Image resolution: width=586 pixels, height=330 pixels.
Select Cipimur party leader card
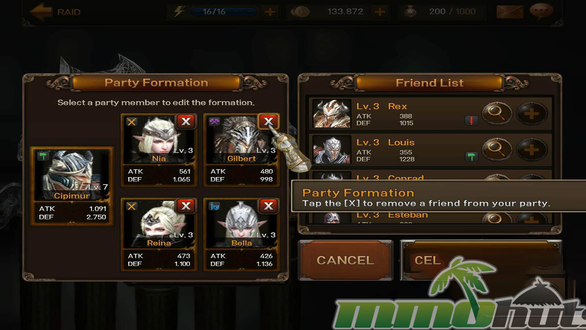(x=72, y=186)
